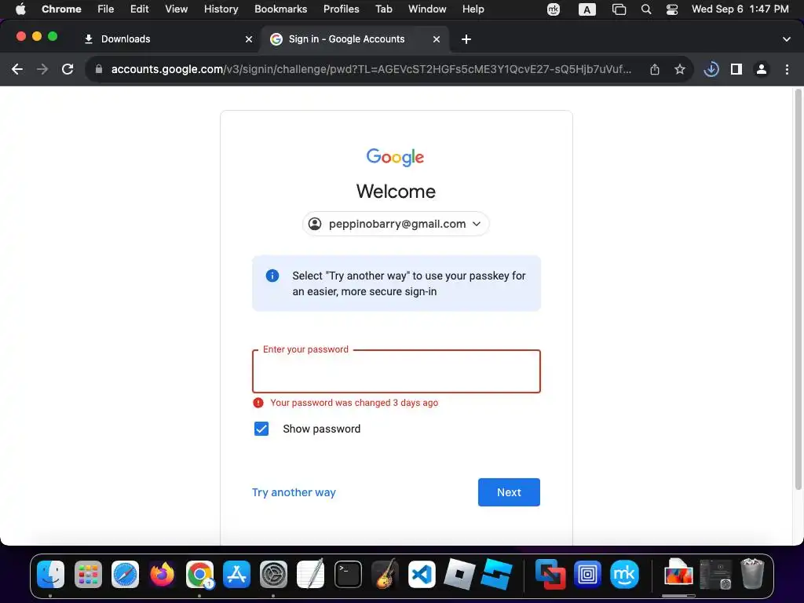Open the History menu
The height and width of the screenshot is (603, 804).
(x=221, y=9)
